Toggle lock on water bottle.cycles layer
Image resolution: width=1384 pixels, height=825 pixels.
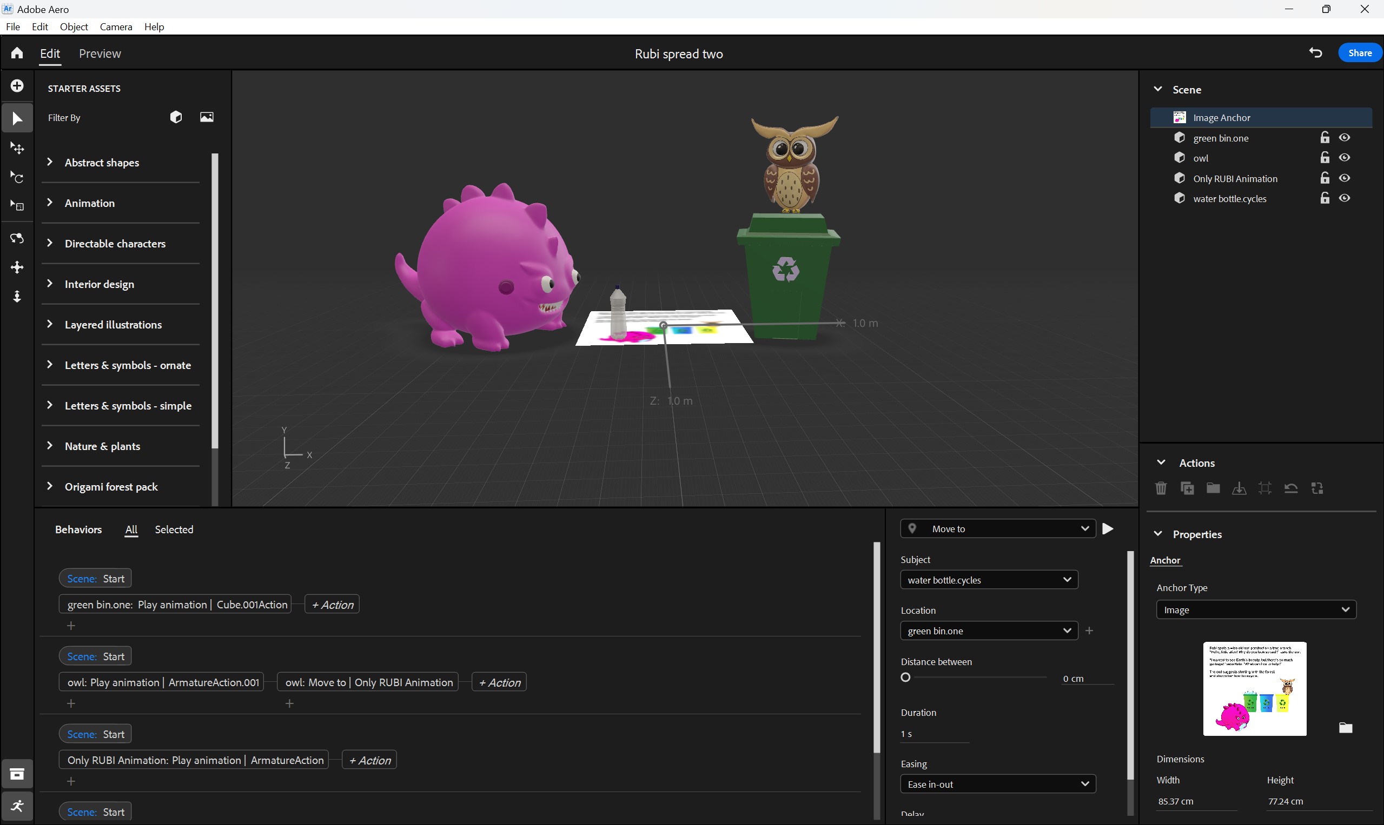[1325, 198]
